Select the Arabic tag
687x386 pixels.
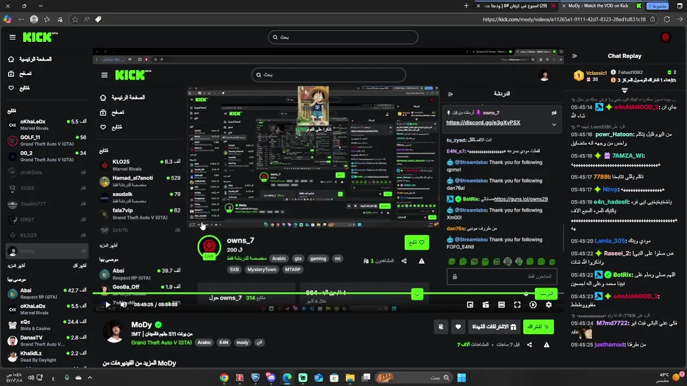[x=204, y=343]
